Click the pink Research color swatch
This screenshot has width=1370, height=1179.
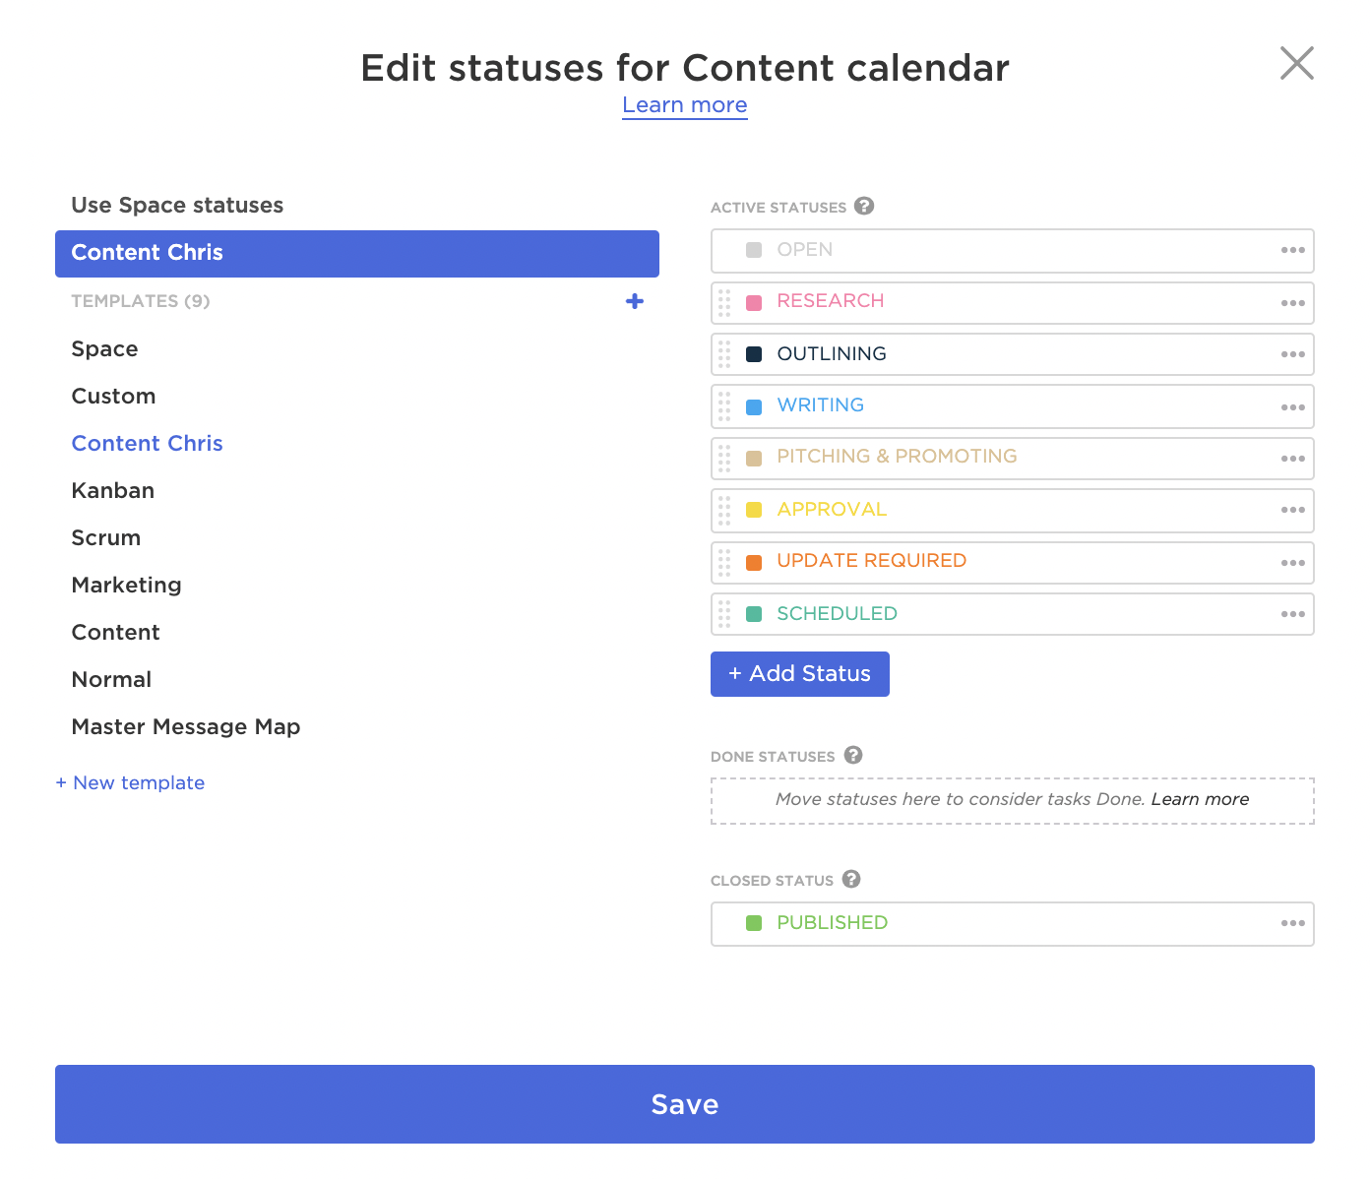coord(754,302)
